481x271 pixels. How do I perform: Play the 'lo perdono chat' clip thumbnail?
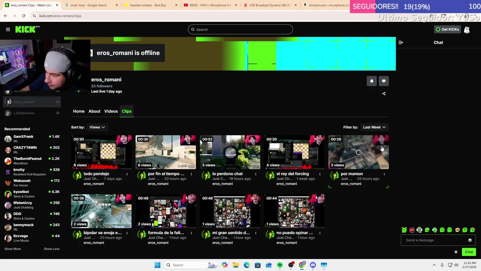230,152
